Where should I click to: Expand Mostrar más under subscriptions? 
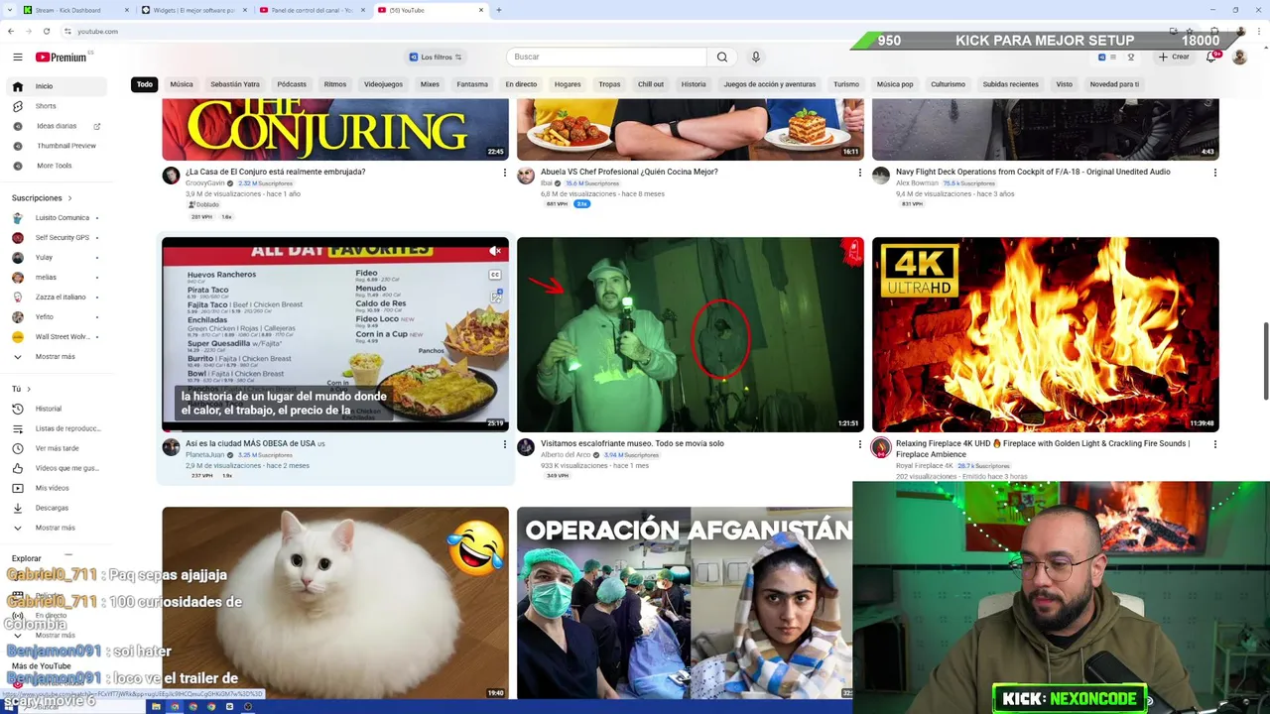click(x=58, y=356)
